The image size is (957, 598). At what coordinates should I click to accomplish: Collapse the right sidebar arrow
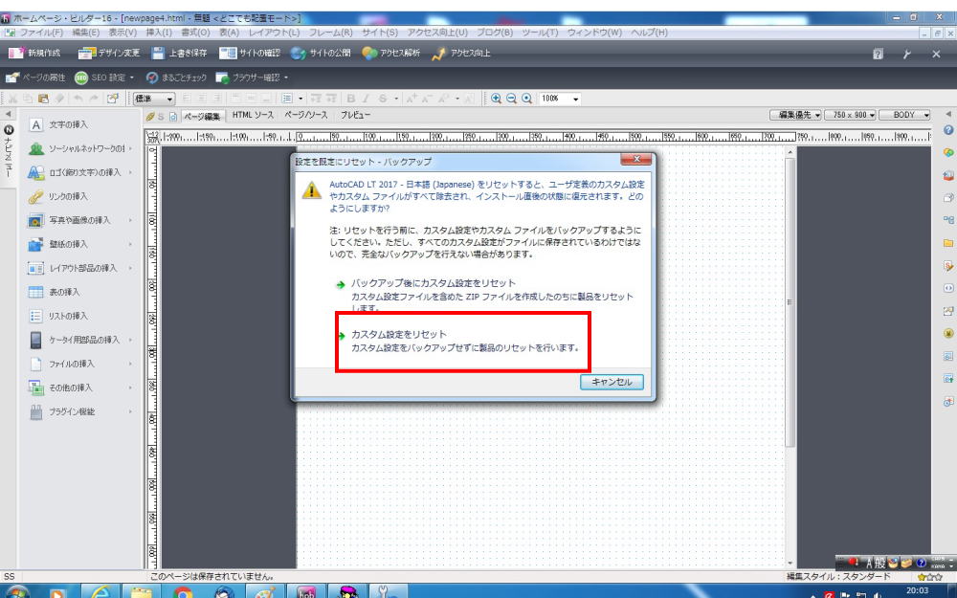tap(947, 114)
